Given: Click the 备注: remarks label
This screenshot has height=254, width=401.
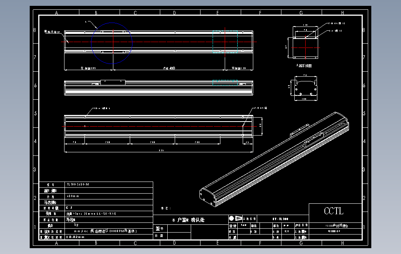Looking at the screenshot, I should click(166, 208).
